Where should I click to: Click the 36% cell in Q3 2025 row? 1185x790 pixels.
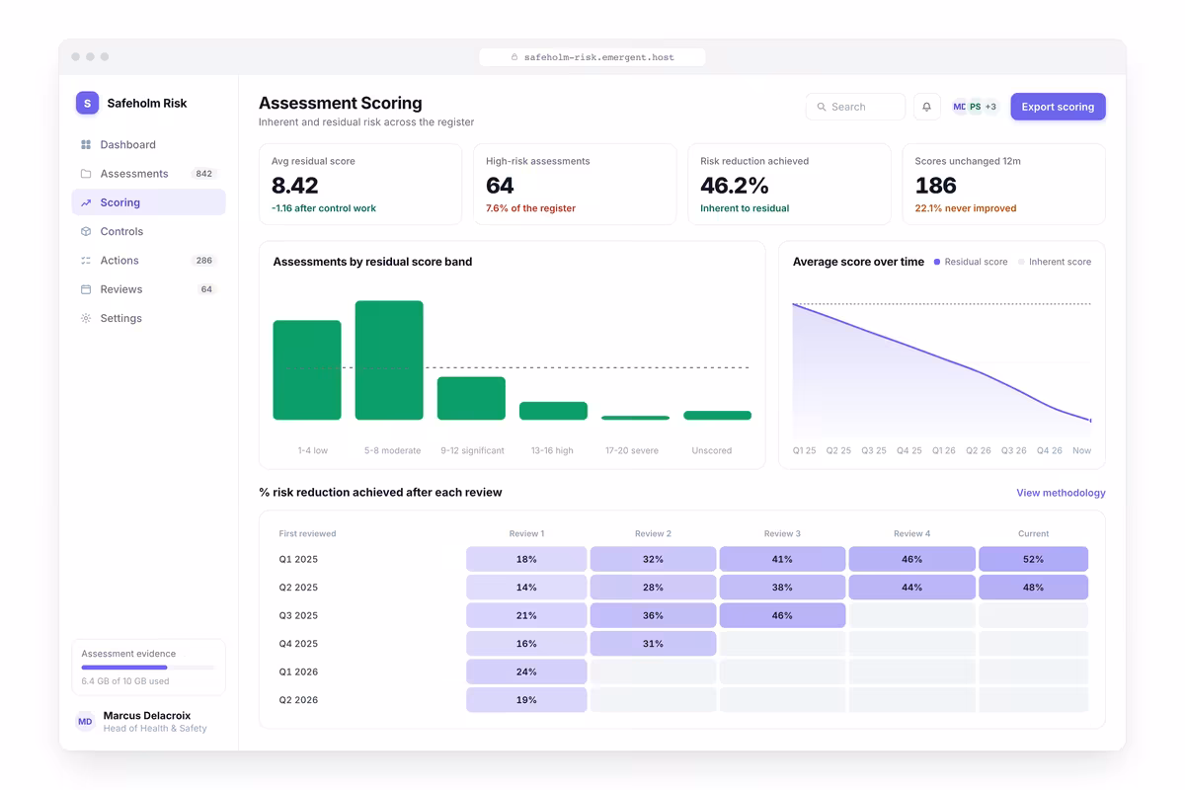click(x=653, y=615)
